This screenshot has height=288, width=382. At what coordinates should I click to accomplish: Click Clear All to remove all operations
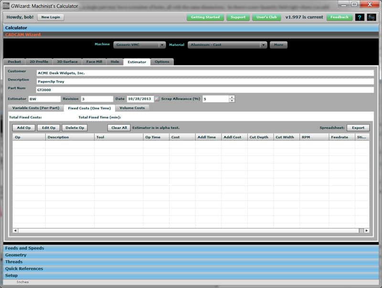click(x=119, y=127)
